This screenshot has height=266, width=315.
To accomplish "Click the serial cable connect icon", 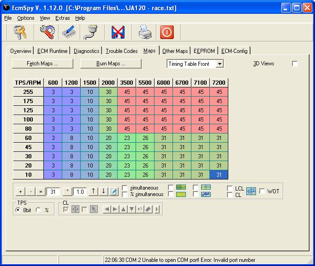I will click(x=90, y=32).
